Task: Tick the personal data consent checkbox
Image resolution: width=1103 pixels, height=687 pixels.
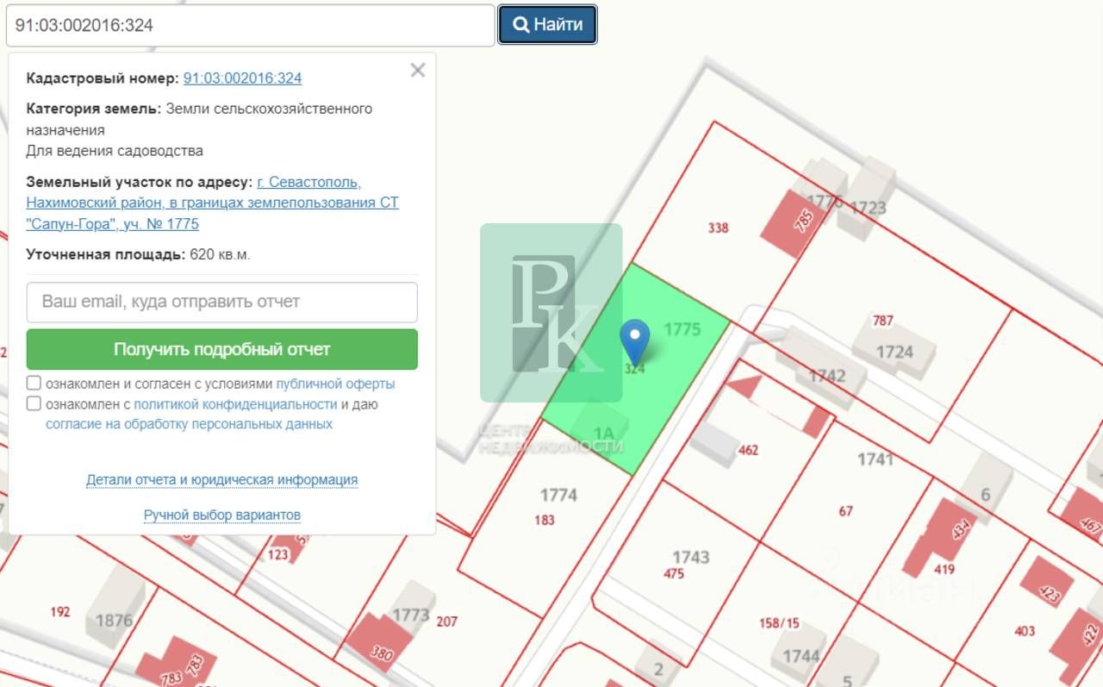Action: 34,404
